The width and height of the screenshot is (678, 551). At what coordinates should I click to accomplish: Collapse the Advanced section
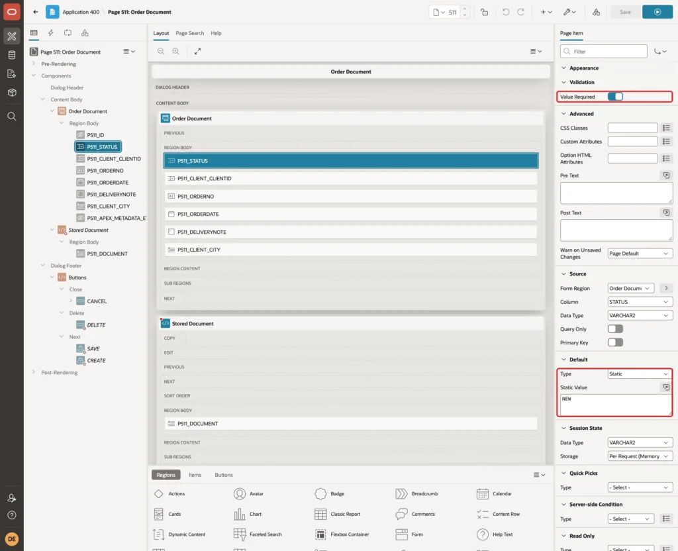tap(563, 114)
